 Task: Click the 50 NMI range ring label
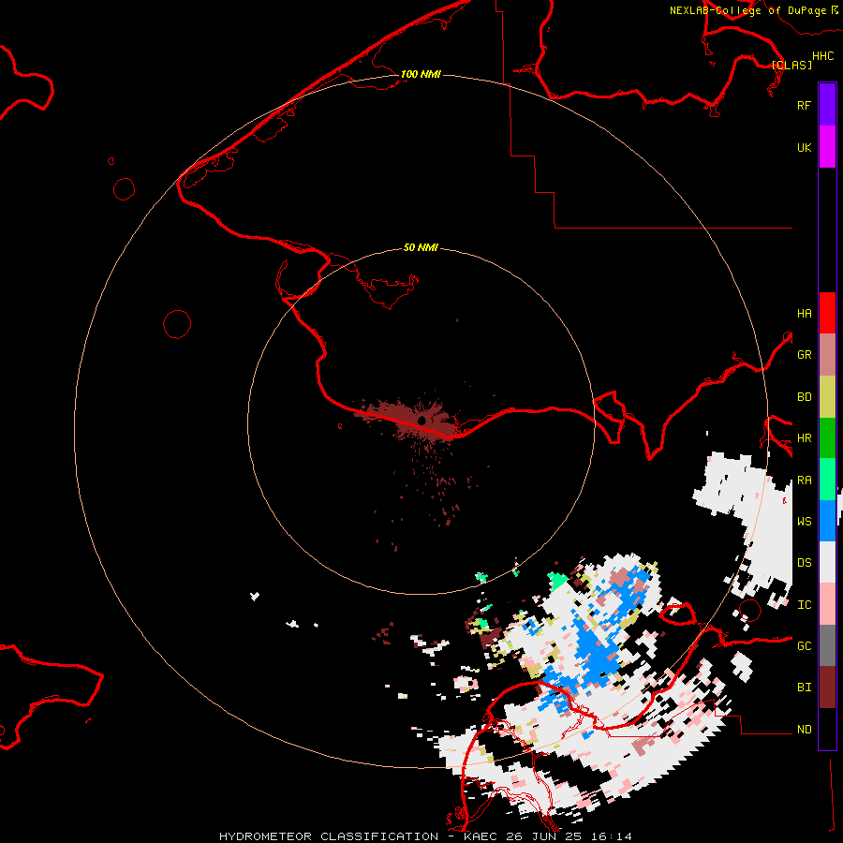click(421, 247)
